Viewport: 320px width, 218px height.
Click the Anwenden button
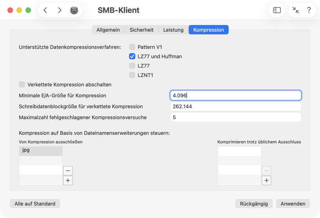293,204
